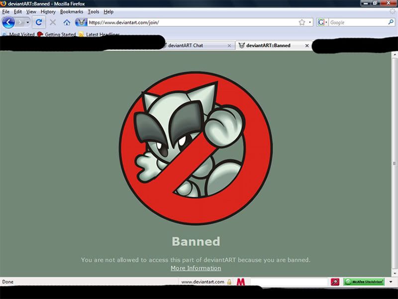This screenshot has width=398, height=299.
Task: Open the Edit menu
Action: tap(18, 11)
